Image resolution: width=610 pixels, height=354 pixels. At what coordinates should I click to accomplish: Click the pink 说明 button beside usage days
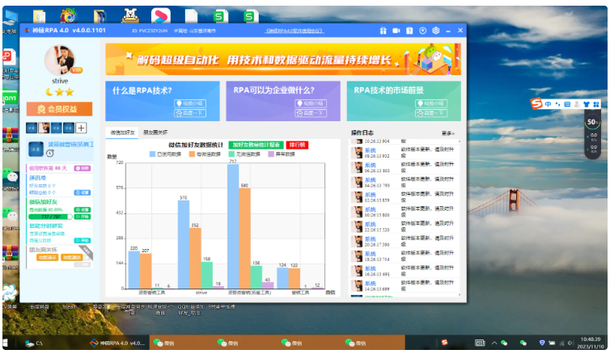point(82,168)
